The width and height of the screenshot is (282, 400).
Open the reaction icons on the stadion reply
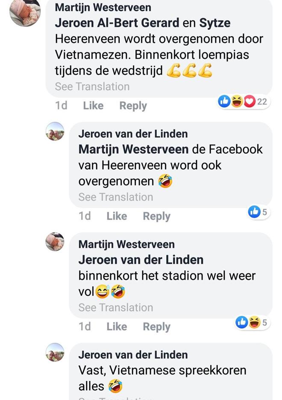point(252,323)
